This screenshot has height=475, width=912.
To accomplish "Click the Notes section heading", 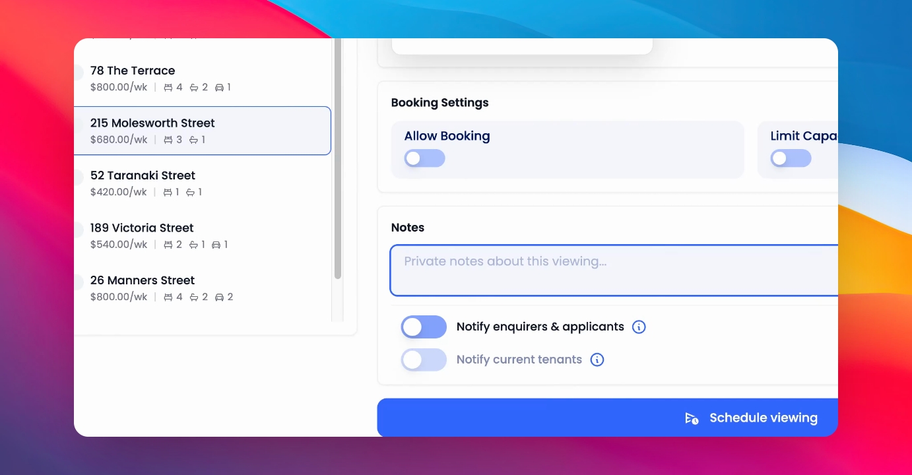I will (408, 228).
